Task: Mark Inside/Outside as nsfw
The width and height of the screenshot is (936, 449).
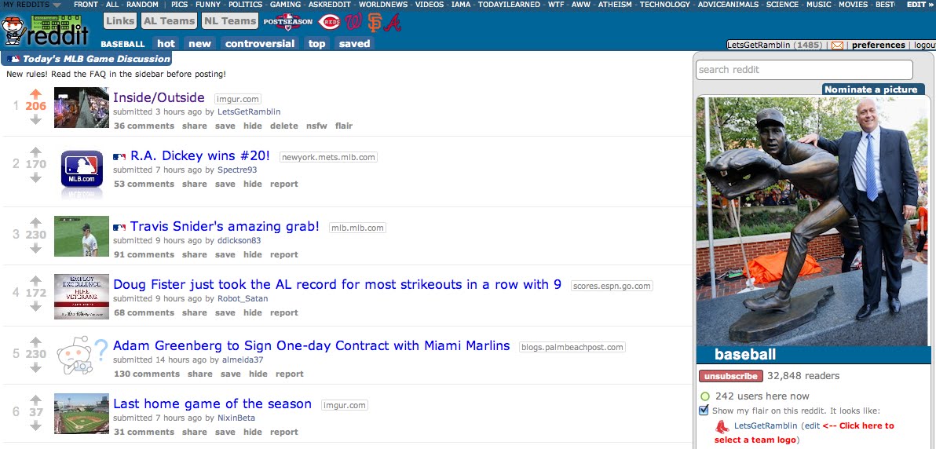Action: tap(316, 126)
